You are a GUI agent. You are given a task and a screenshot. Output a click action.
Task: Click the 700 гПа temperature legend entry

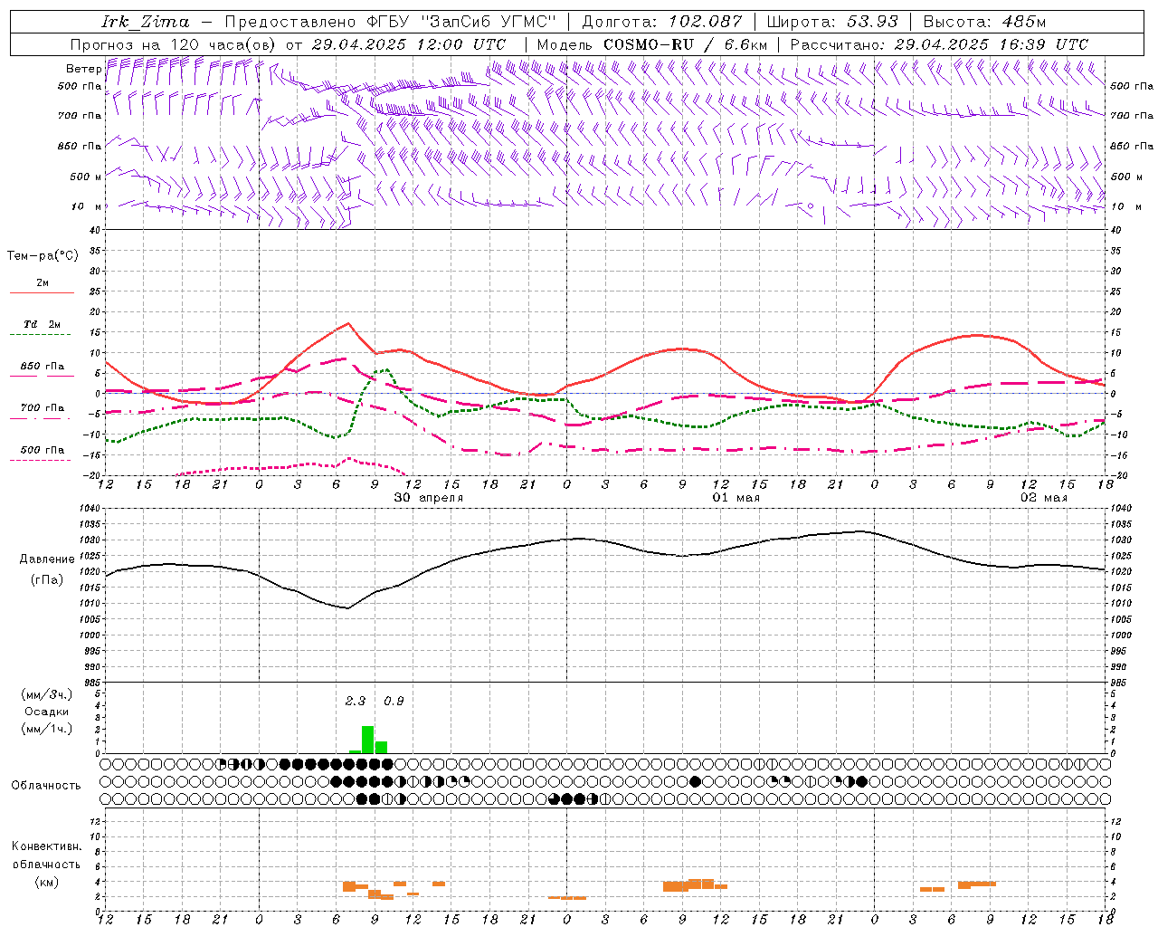(x=43, y=408)
